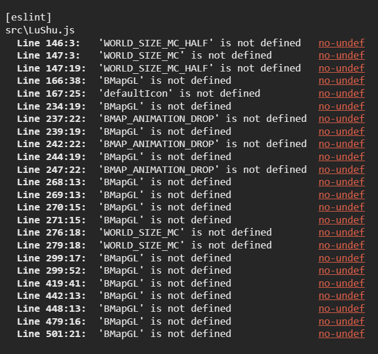Click no-undef link for Line 501:21
This screenshot has width=378, height=354.
[342, 334]
